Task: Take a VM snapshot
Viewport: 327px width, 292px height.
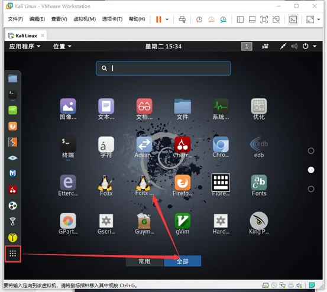Action: click(x=199, y=20)
